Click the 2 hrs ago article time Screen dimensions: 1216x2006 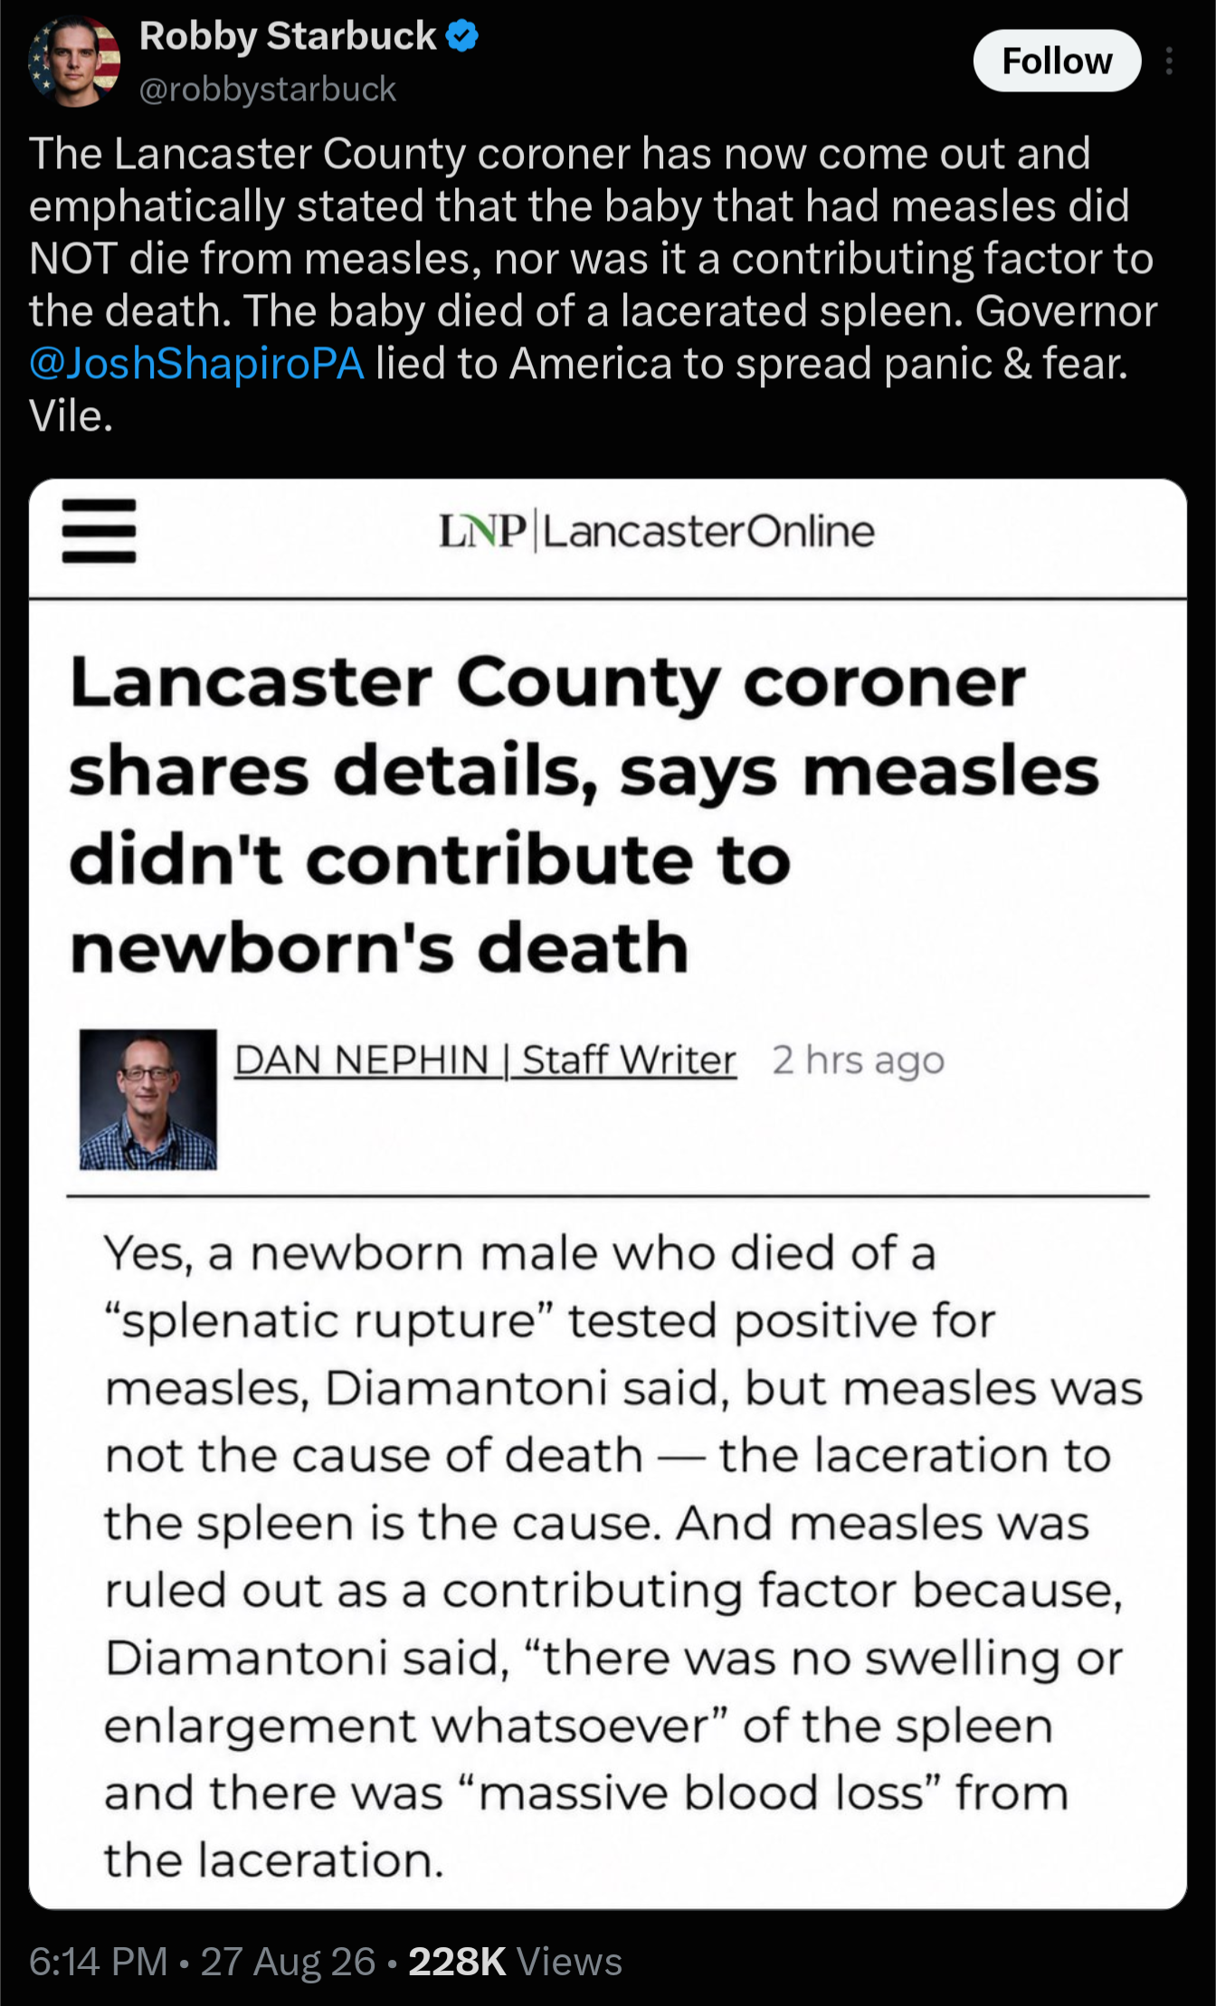859,1060
